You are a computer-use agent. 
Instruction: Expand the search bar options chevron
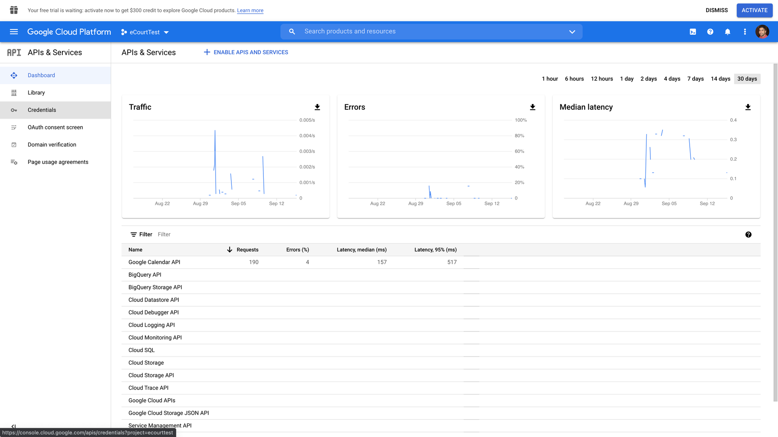(572, 32)
